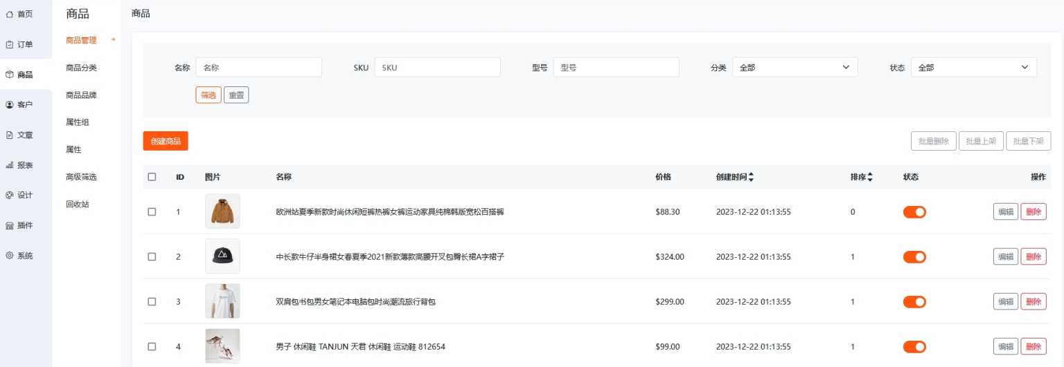Open 商品分类 in the submenu
The height and width of the screenshot is (367, 1064).
coord(81,68)
